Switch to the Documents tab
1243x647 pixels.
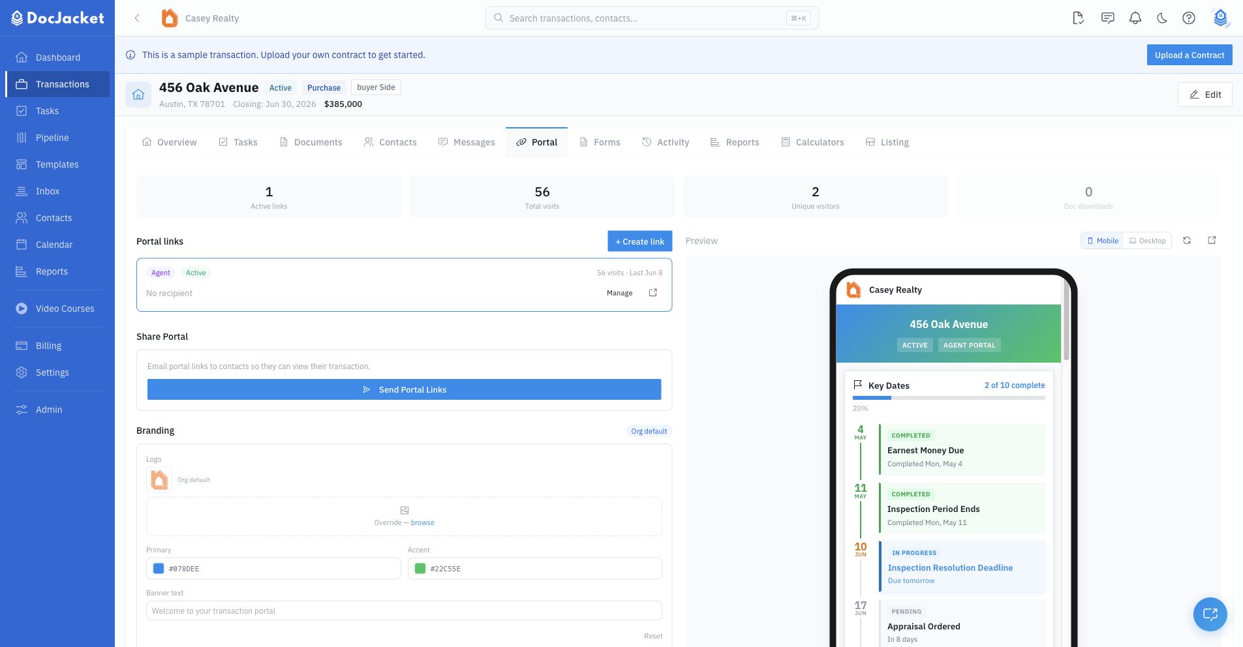click(311, 142)
